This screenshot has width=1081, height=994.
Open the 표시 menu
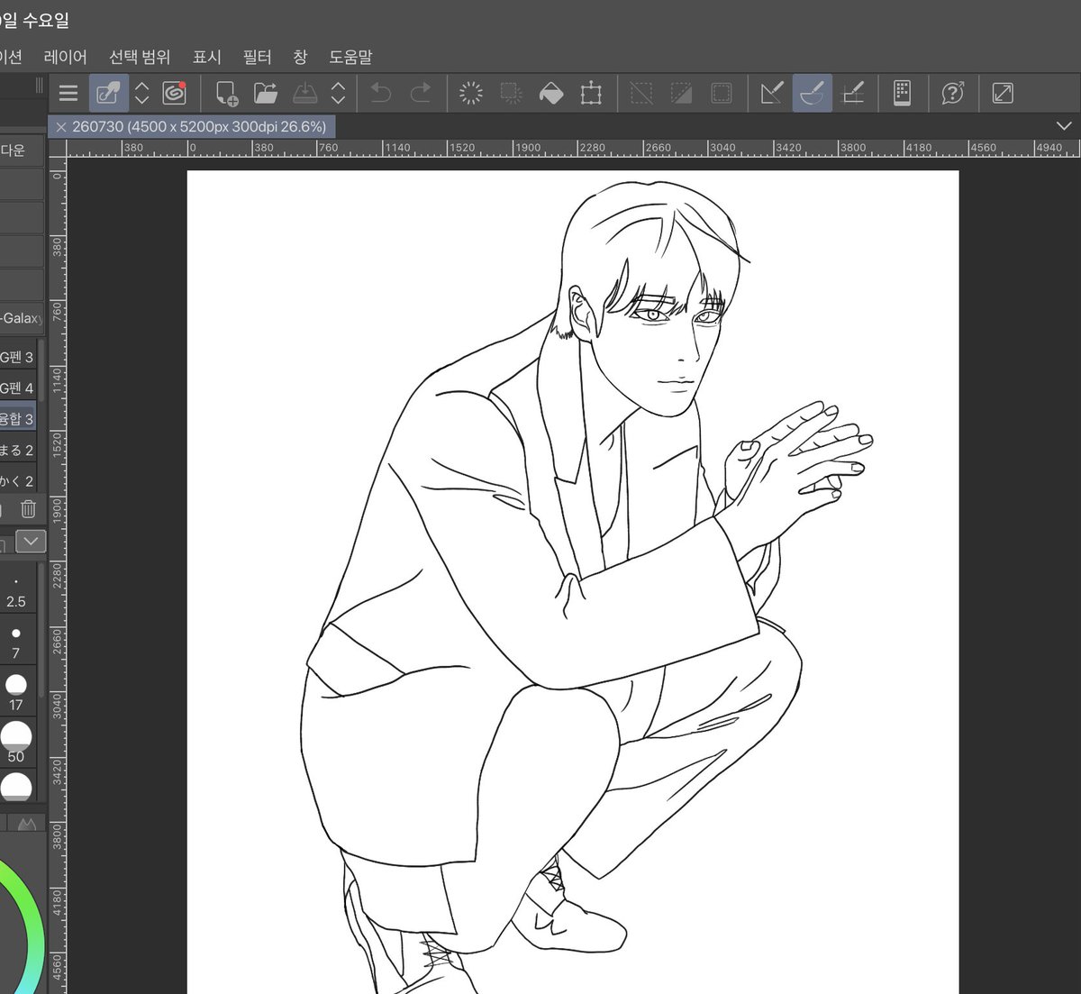(207, 57)
